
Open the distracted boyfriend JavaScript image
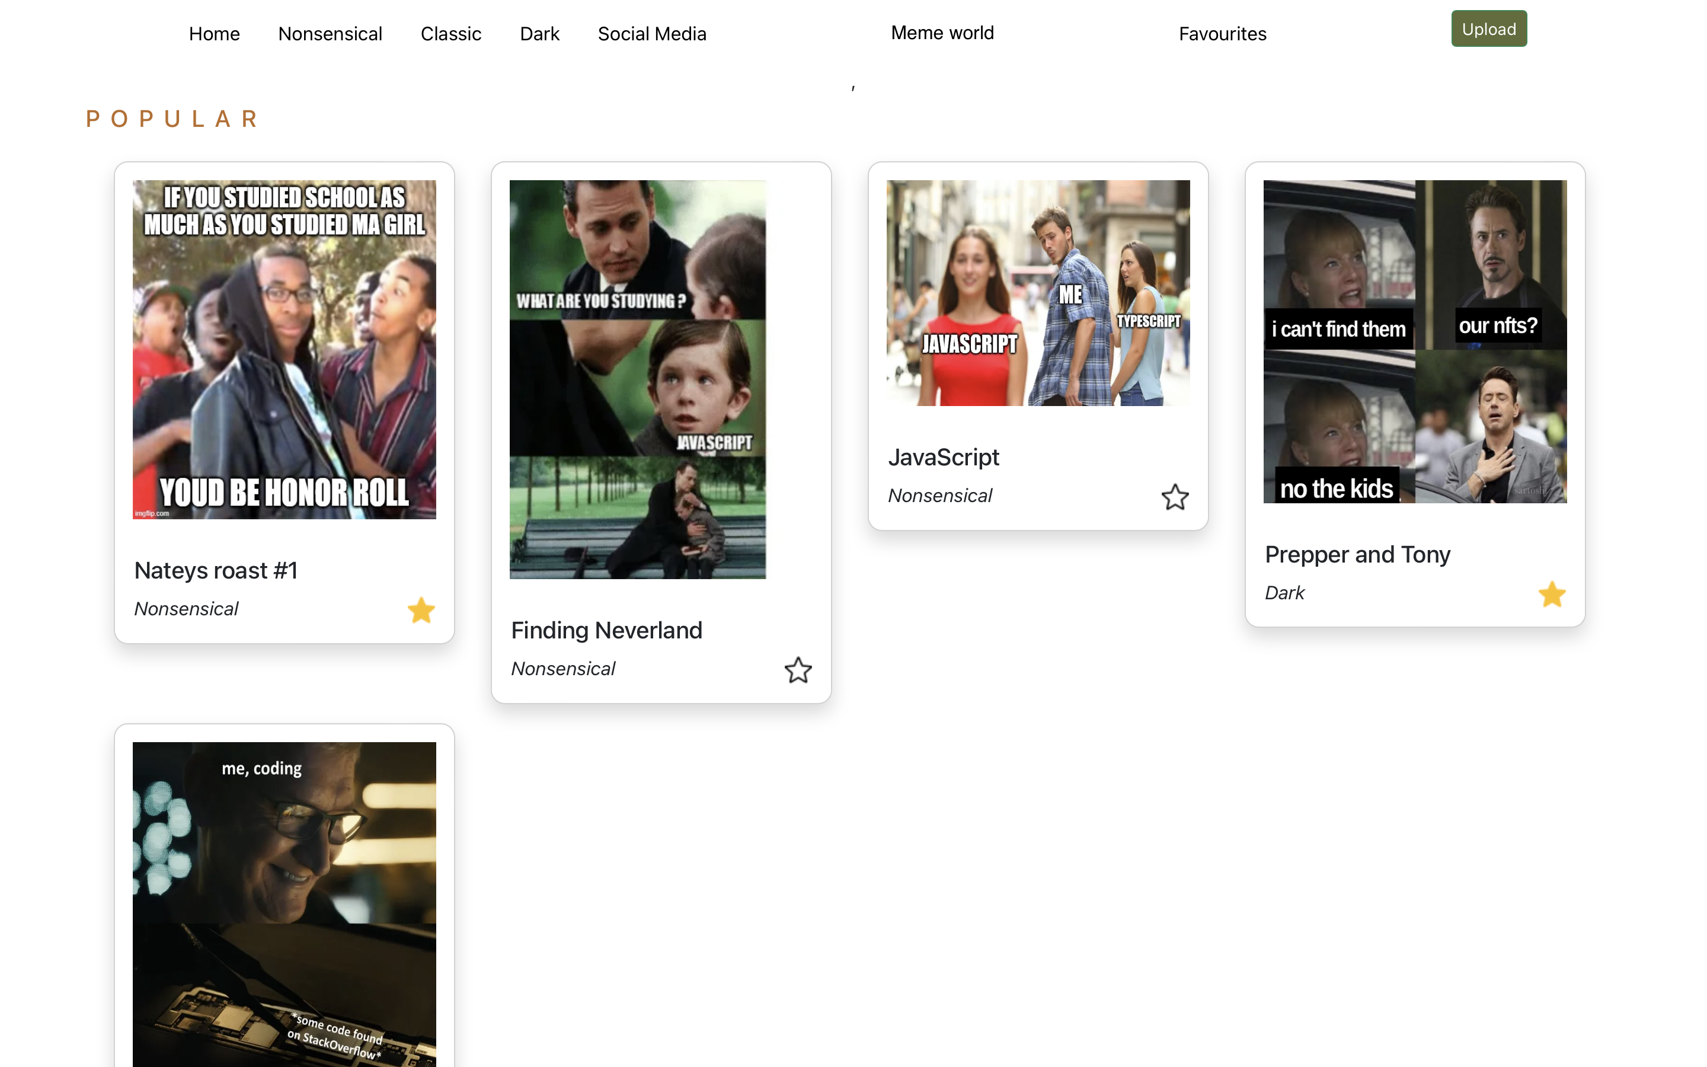[1038, 293]
